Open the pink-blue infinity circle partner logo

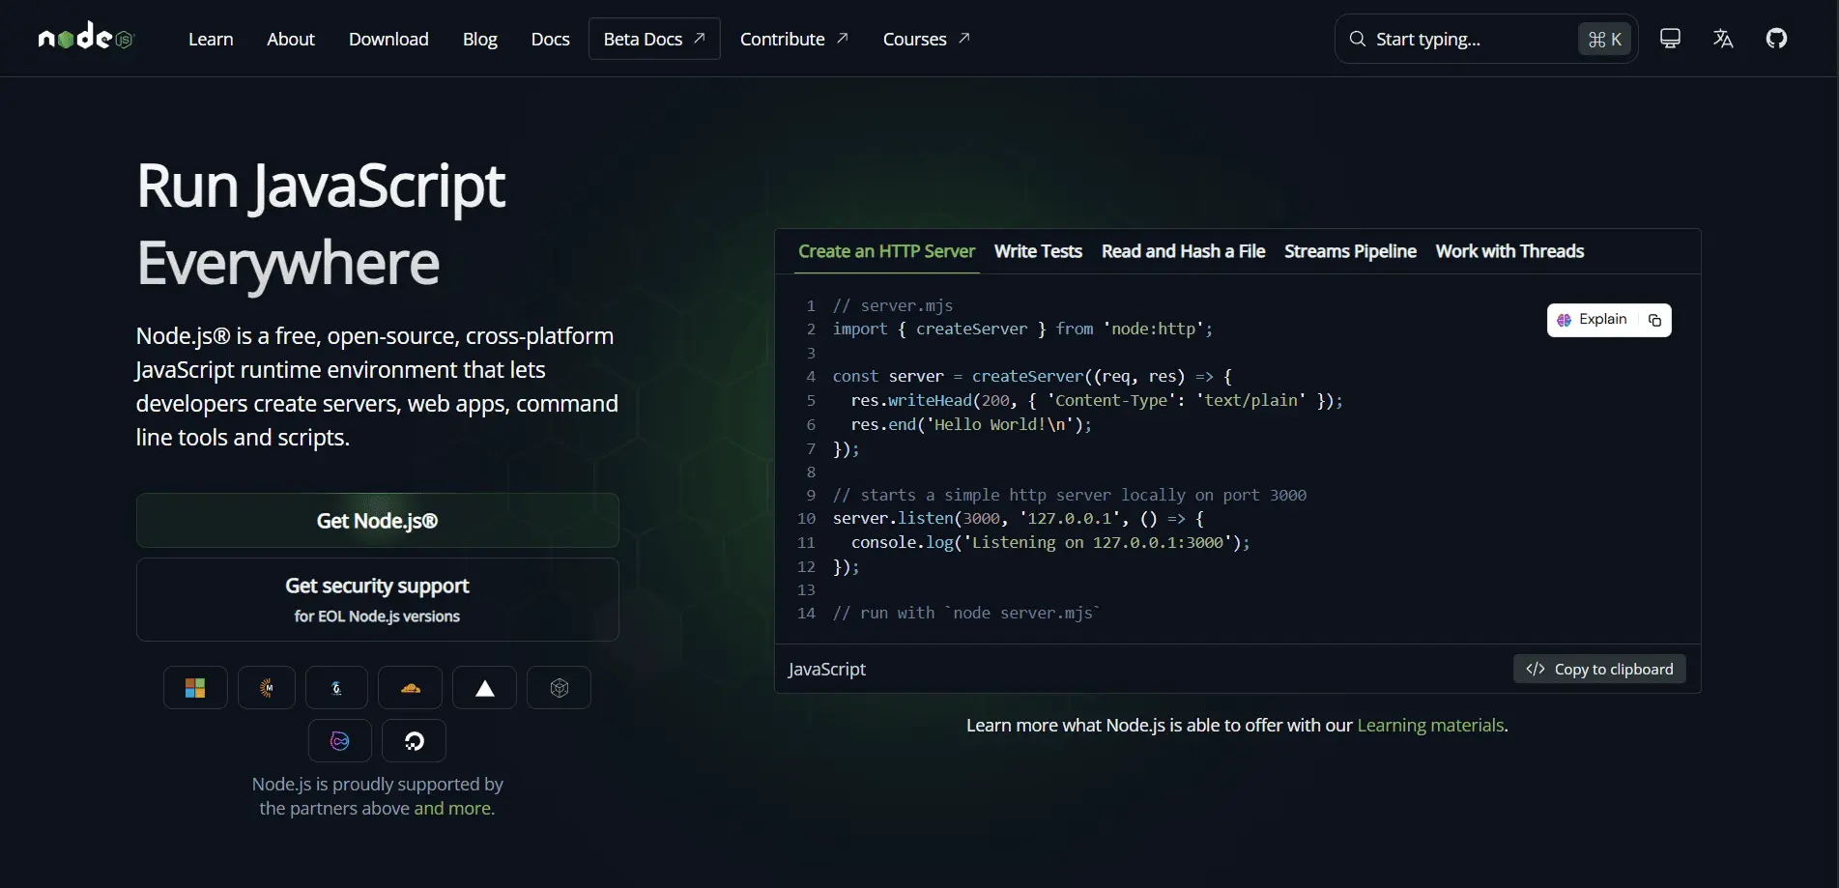click(340, 741)
